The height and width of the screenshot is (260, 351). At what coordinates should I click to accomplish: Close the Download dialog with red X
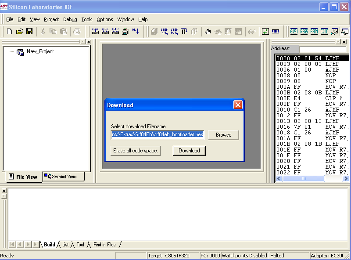pyautogui.click(x=238, y=105)
